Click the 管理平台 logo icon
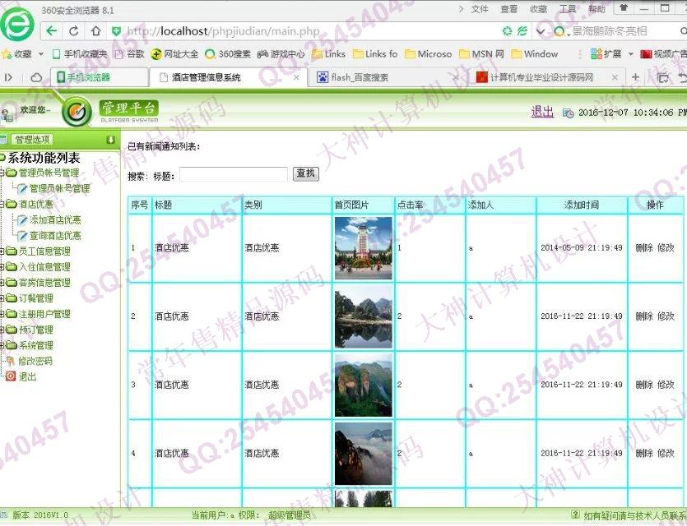The width and height of the screenshot is (687, 526). pyautogui.click(x=77, y=112)
